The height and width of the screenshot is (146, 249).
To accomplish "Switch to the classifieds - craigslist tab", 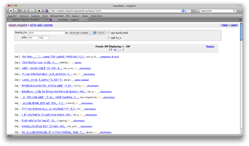I will pos(68,20).
